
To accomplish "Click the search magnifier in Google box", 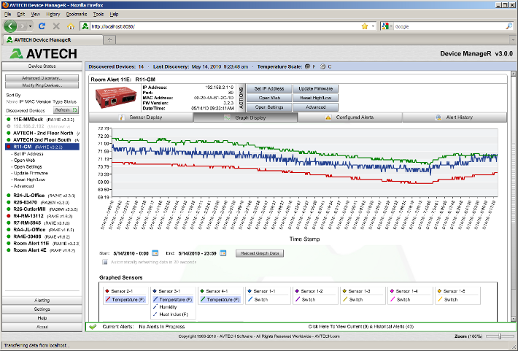I will [x=509, y=26].
